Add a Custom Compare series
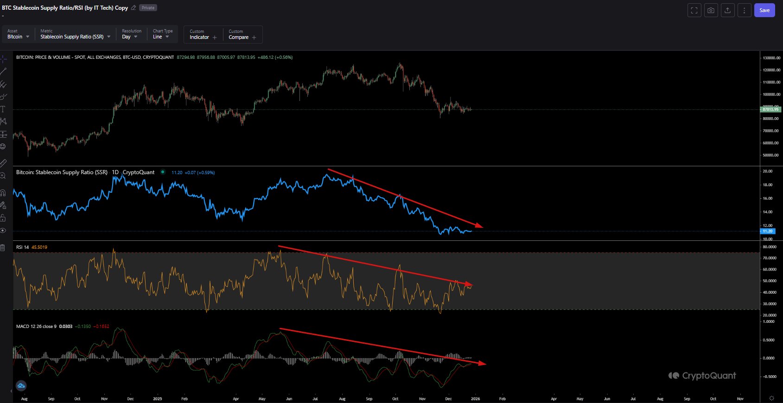Image resolution: width=783 pixels, height=403 pixels. click(242, 34)
